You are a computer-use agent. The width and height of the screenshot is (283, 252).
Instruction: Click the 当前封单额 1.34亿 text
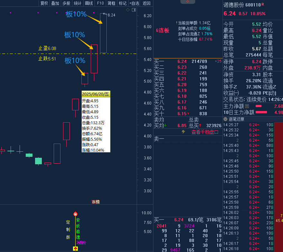click(x=194, y=23)
